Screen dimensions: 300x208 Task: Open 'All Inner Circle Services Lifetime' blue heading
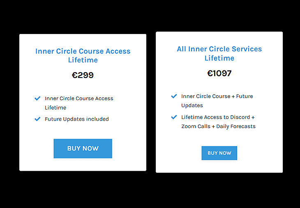(x=219, y=53)
